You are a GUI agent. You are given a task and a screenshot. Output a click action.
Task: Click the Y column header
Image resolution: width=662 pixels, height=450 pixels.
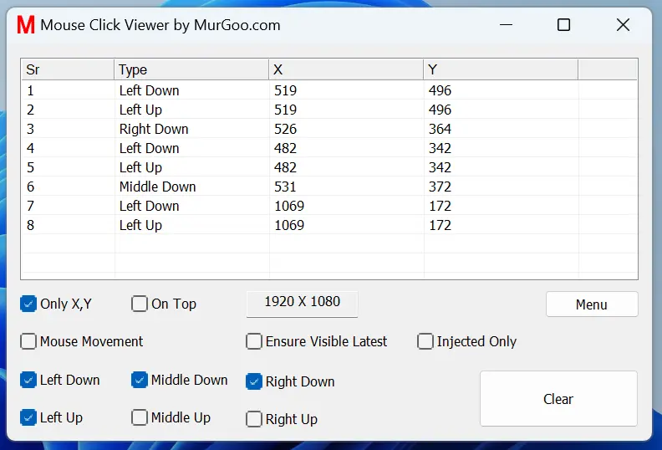[501, 69]
